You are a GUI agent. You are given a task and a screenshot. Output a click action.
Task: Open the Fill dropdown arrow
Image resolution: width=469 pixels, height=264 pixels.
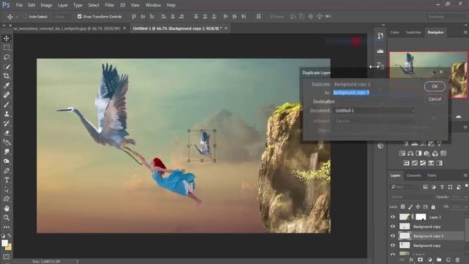(466, 207)
